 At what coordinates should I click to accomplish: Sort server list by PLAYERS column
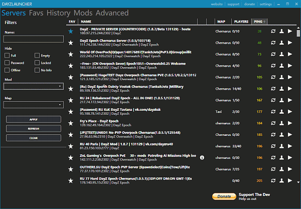tap(241, 22)
